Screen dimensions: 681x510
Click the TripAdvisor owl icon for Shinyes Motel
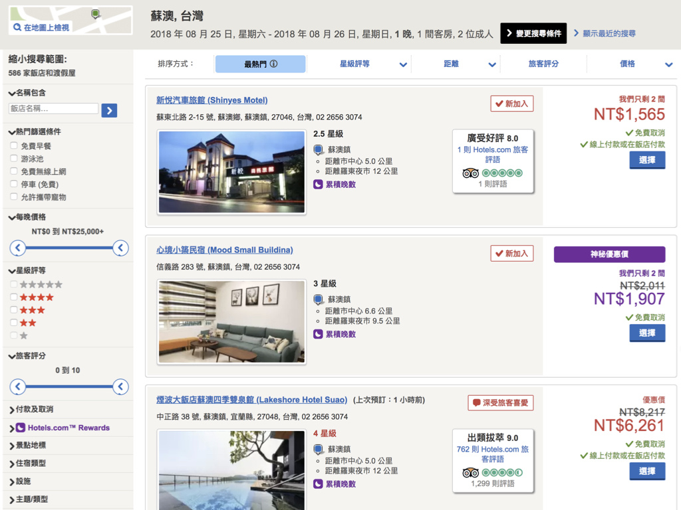point(470,173)
